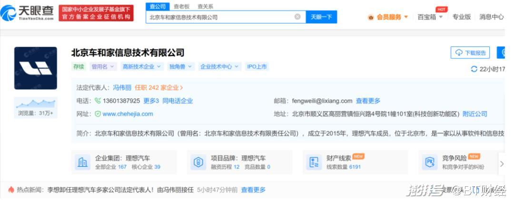Switch to the 查关系 tab
The height and width of the screenshot is (200, 514).
tap(206, 7)
